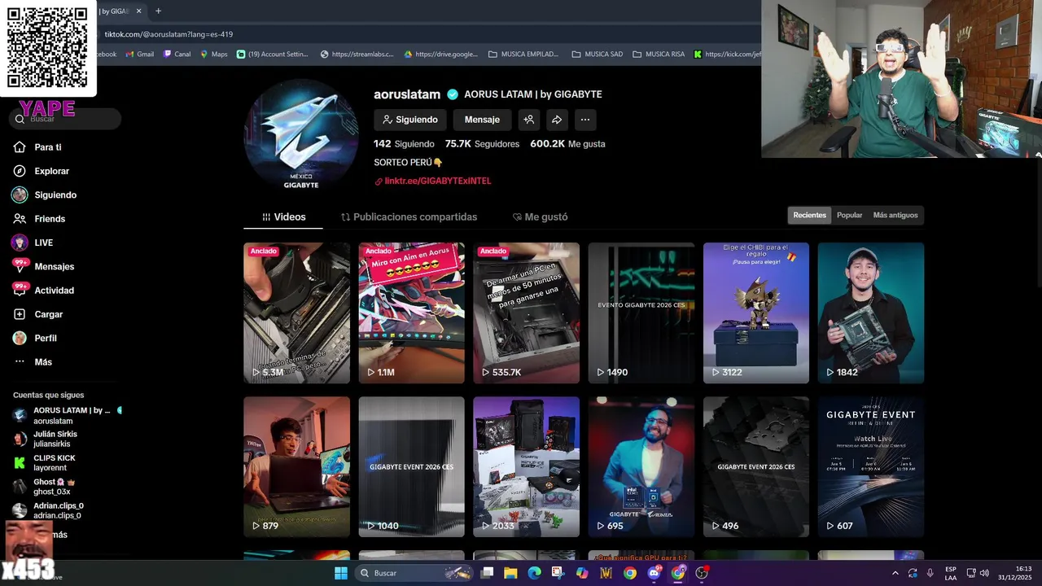Viewport: 1042px width, 586px height.
Task: Open Canal bookmark
Action: 177,55
